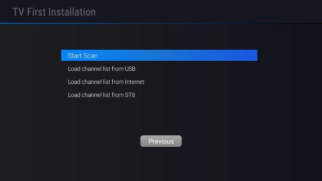Import channels from USB option

(x=159, y=69)
